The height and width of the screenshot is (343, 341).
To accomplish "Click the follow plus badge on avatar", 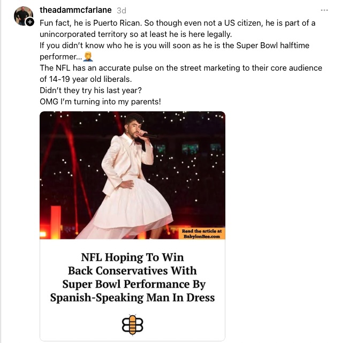I will [29, 22].
